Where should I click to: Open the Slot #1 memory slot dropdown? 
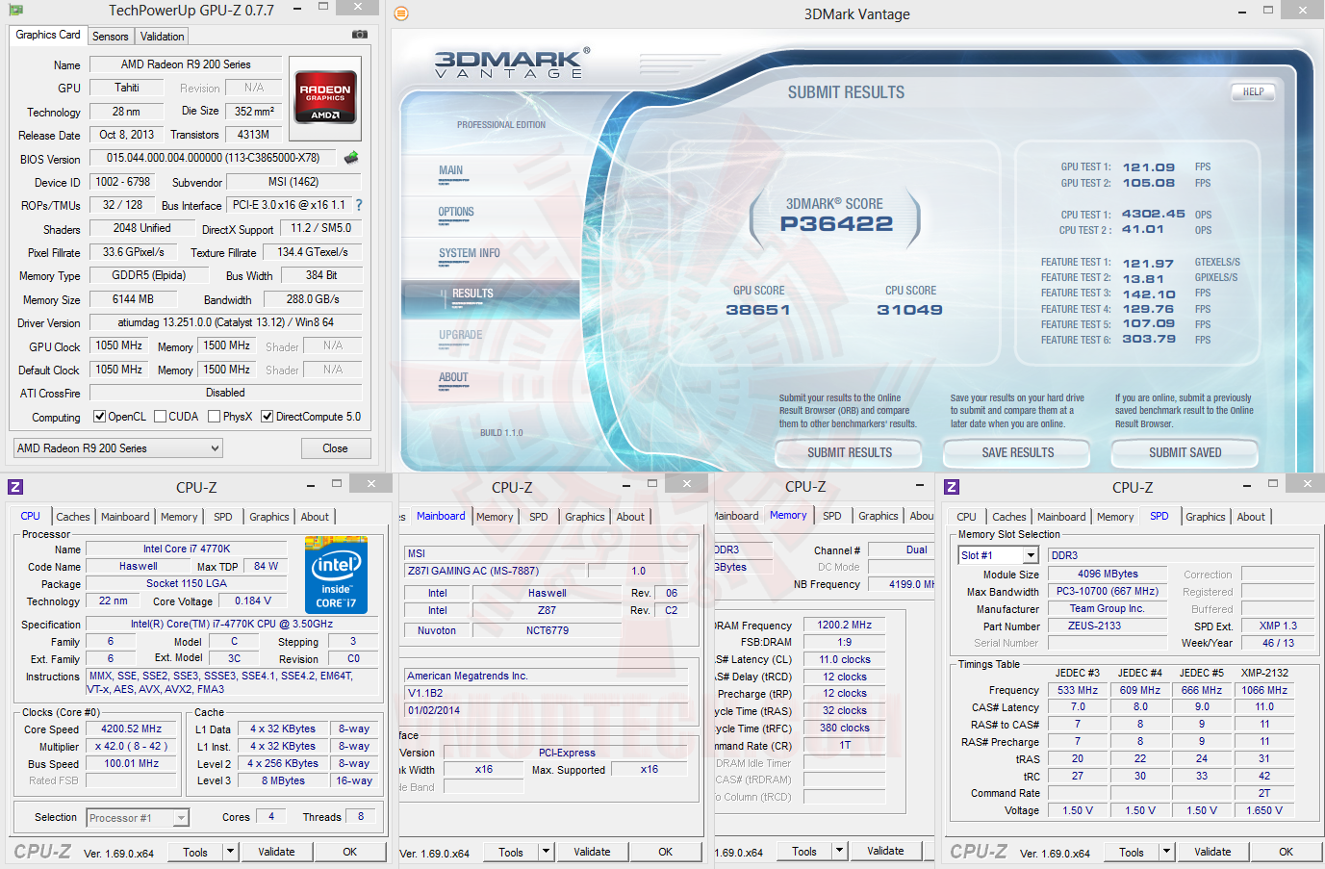tap(999, 555)
